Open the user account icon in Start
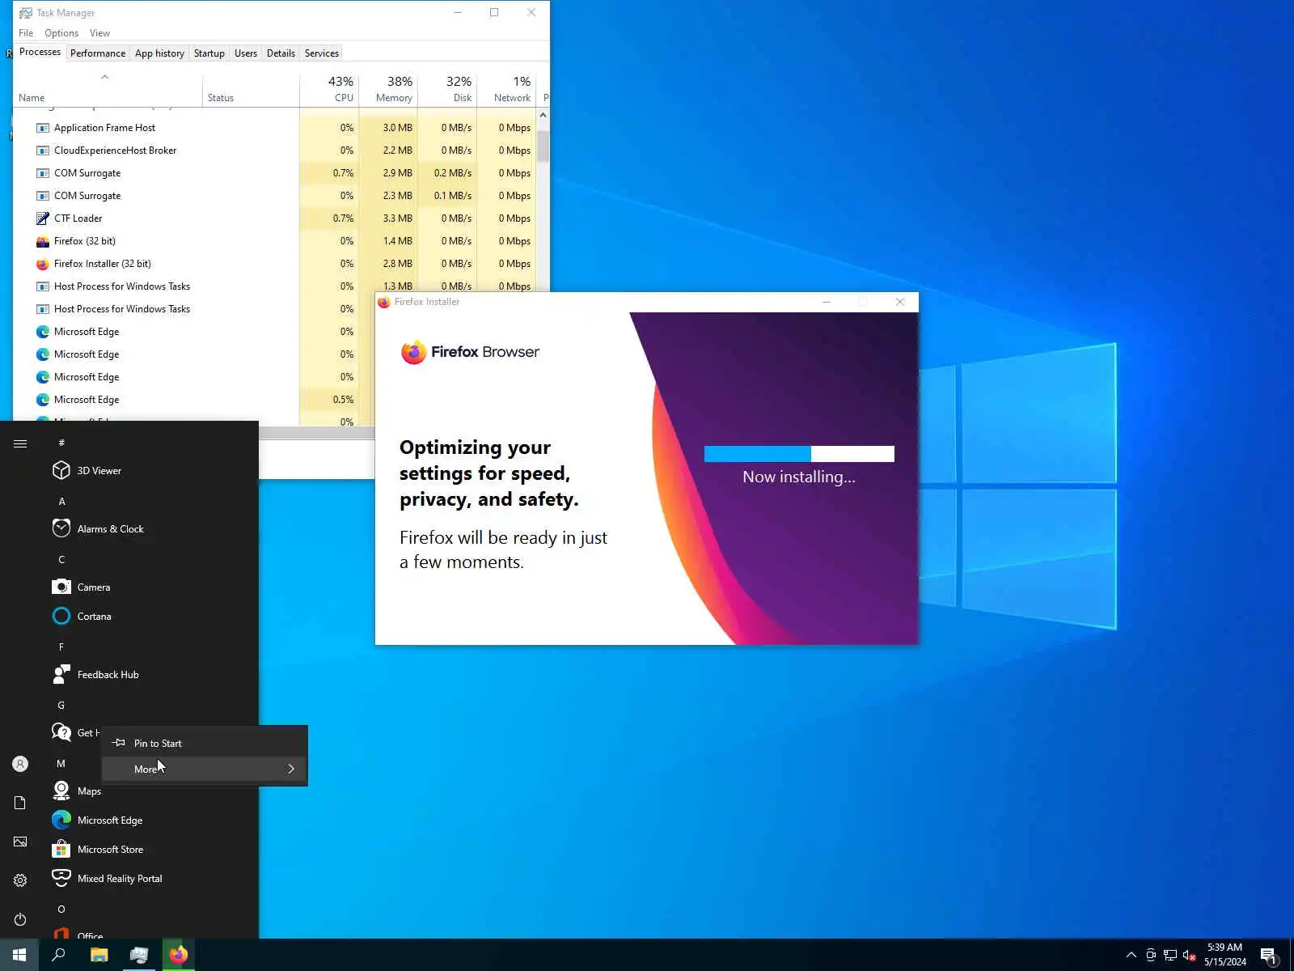This screenshot has height=971, width=1294. coord(20,764)
